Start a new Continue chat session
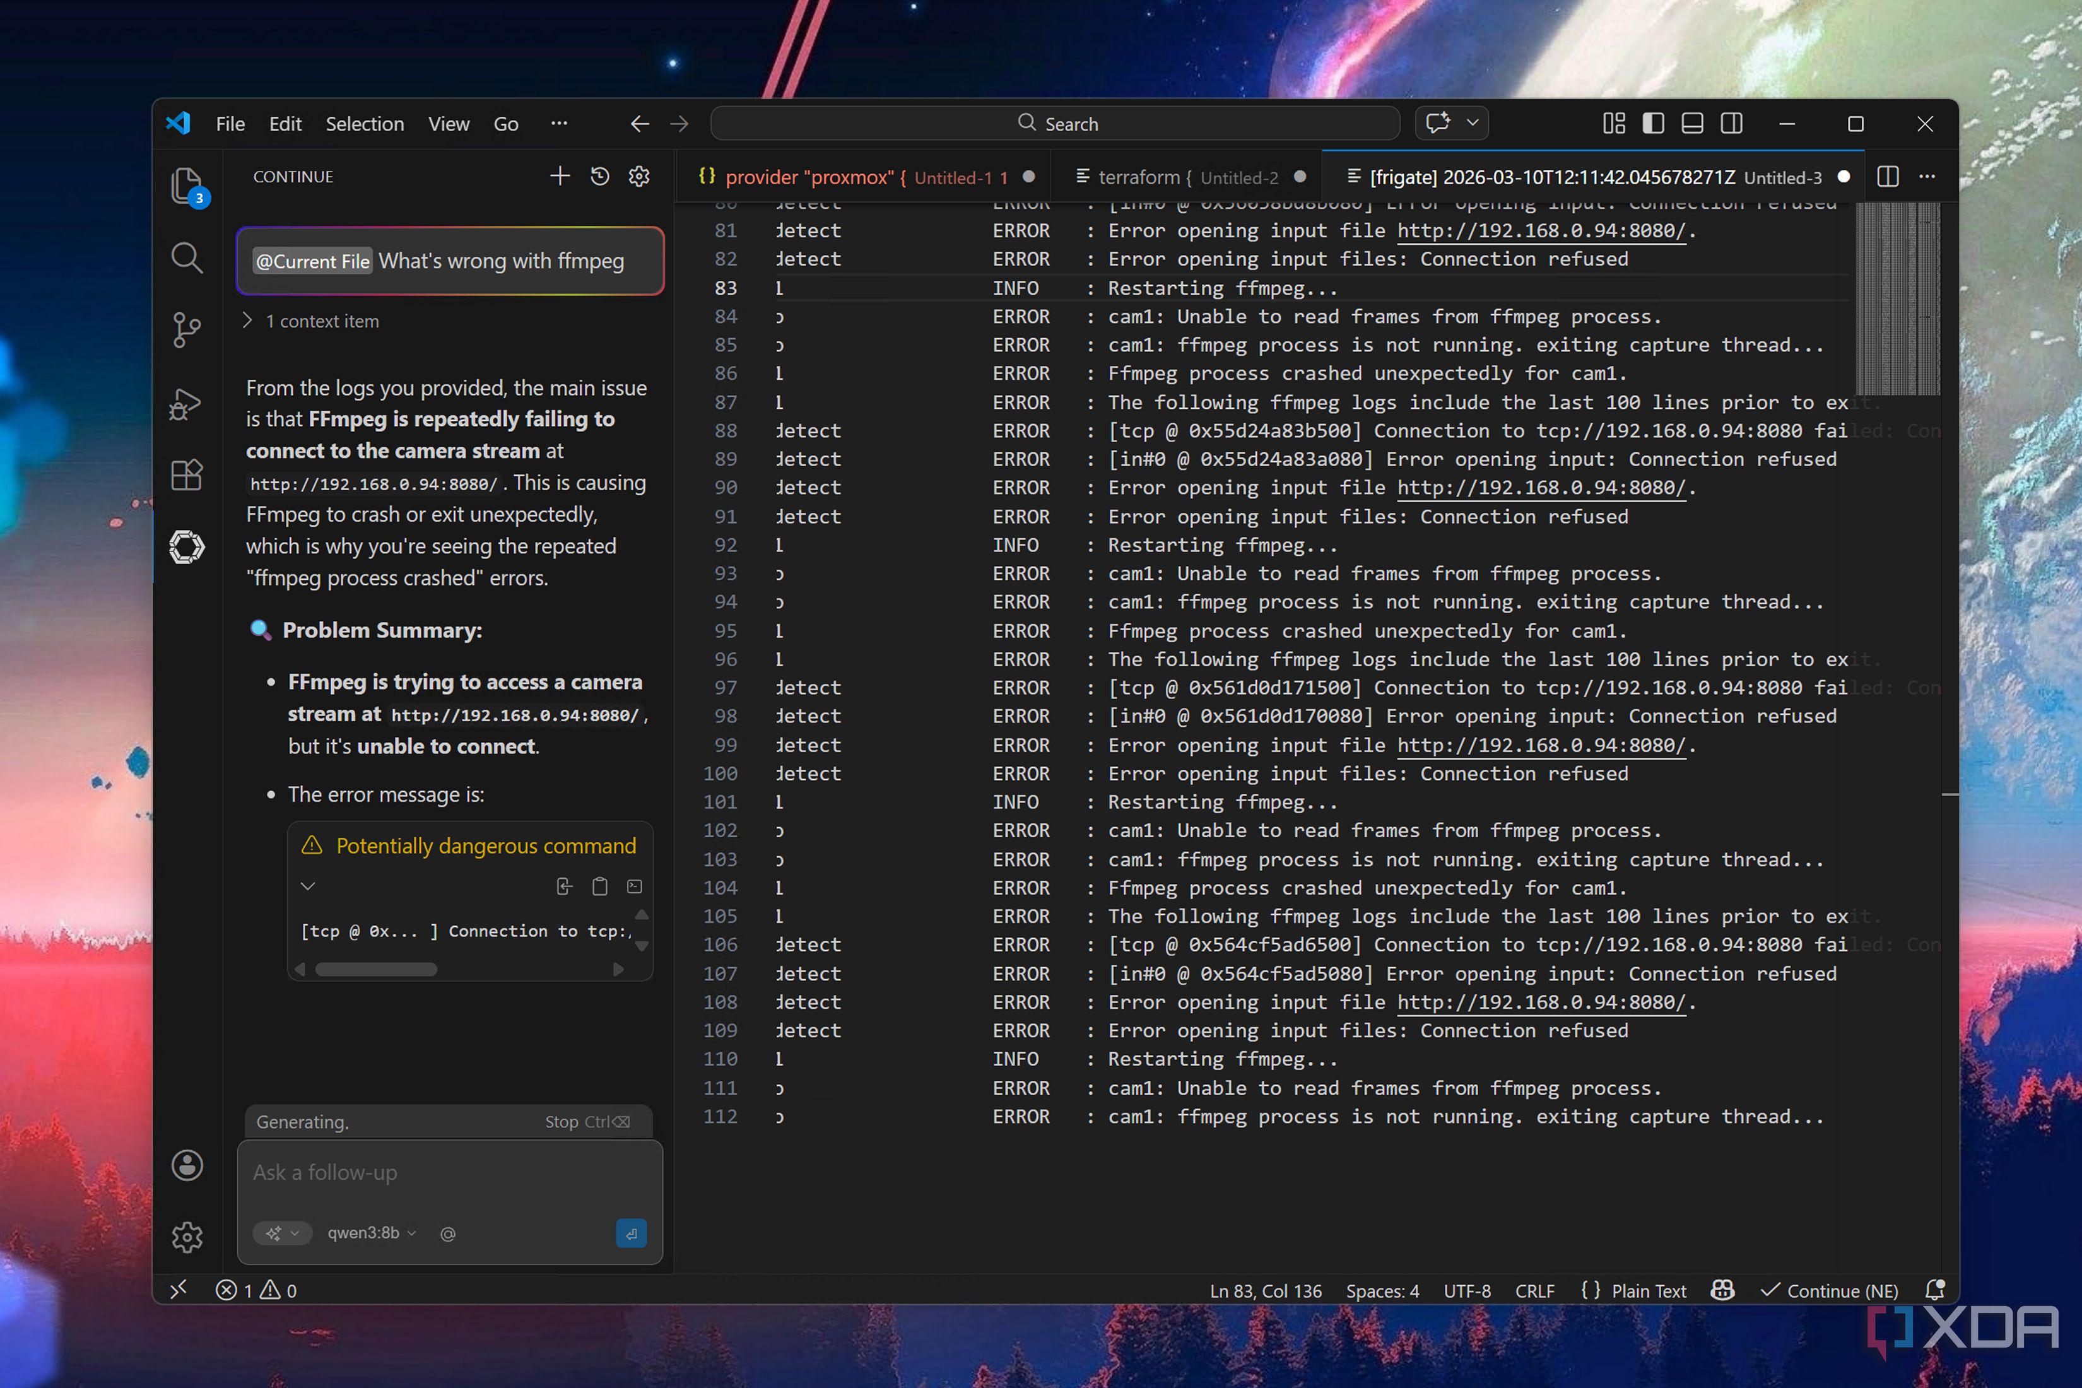The width and height of the screenshot is (2082, 1388). click(560, 176)
